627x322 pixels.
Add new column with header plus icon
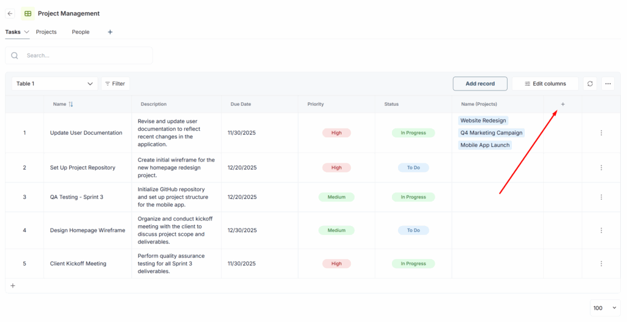click(563, 104)
